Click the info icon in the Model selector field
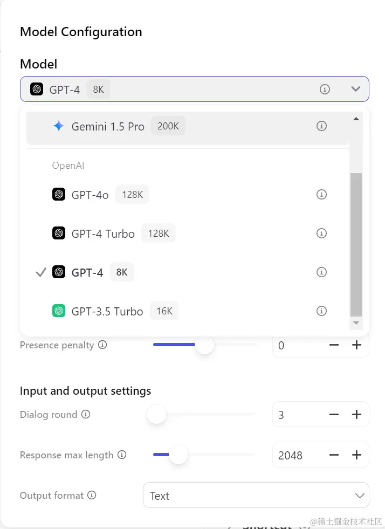 325,89
